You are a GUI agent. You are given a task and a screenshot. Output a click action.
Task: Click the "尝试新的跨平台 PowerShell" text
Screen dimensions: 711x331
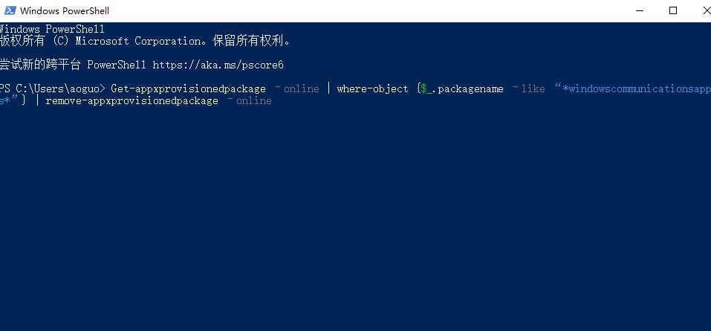pos(73,65)
